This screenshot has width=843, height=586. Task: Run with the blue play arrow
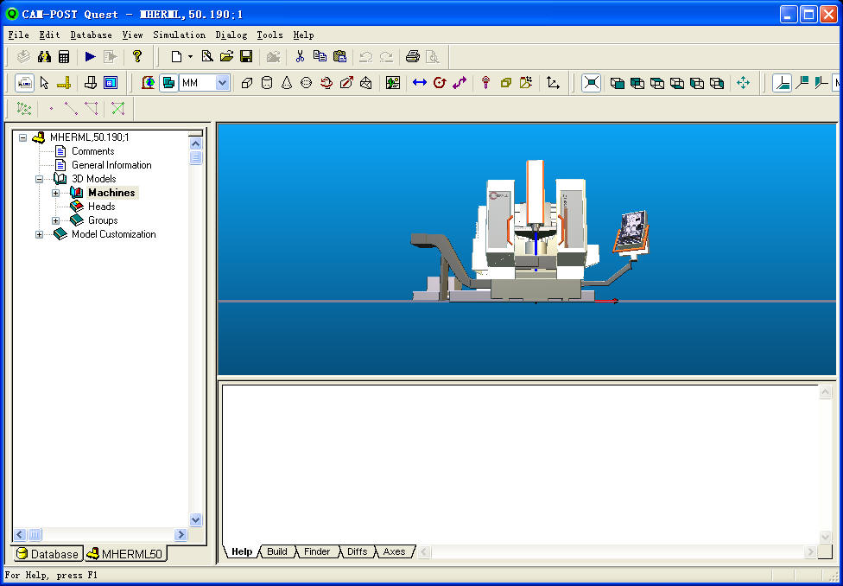(91, 56)
